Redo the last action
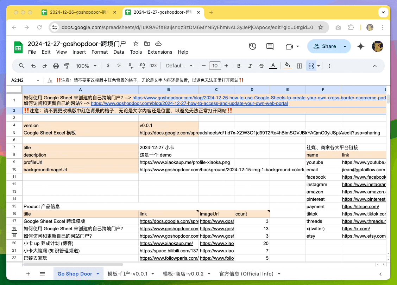Screen dimensions: 397x285 tap(45, 66)
